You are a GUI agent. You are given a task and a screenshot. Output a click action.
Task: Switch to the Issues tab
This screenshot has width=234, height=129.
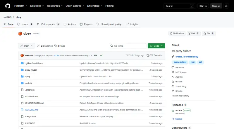[25, 24]
